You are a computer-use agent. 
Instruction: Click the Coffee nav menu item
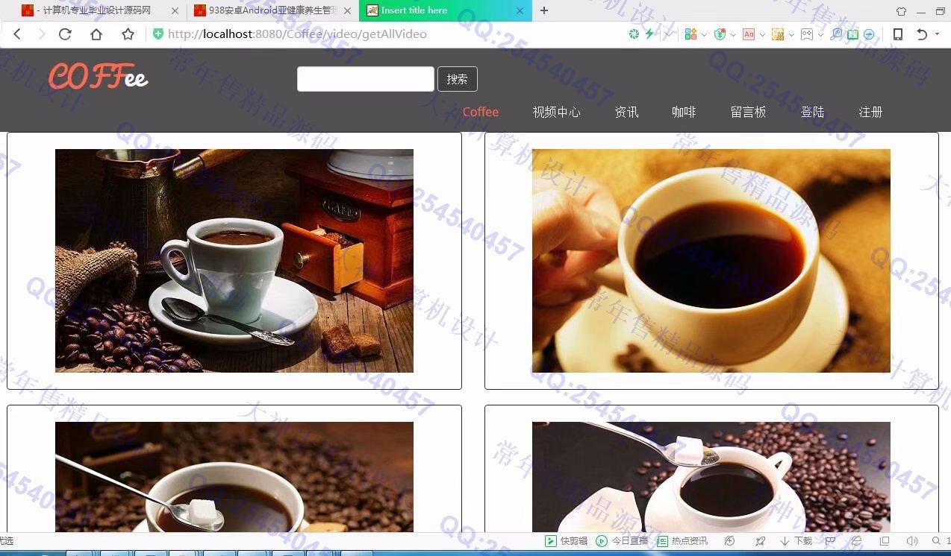480,112
